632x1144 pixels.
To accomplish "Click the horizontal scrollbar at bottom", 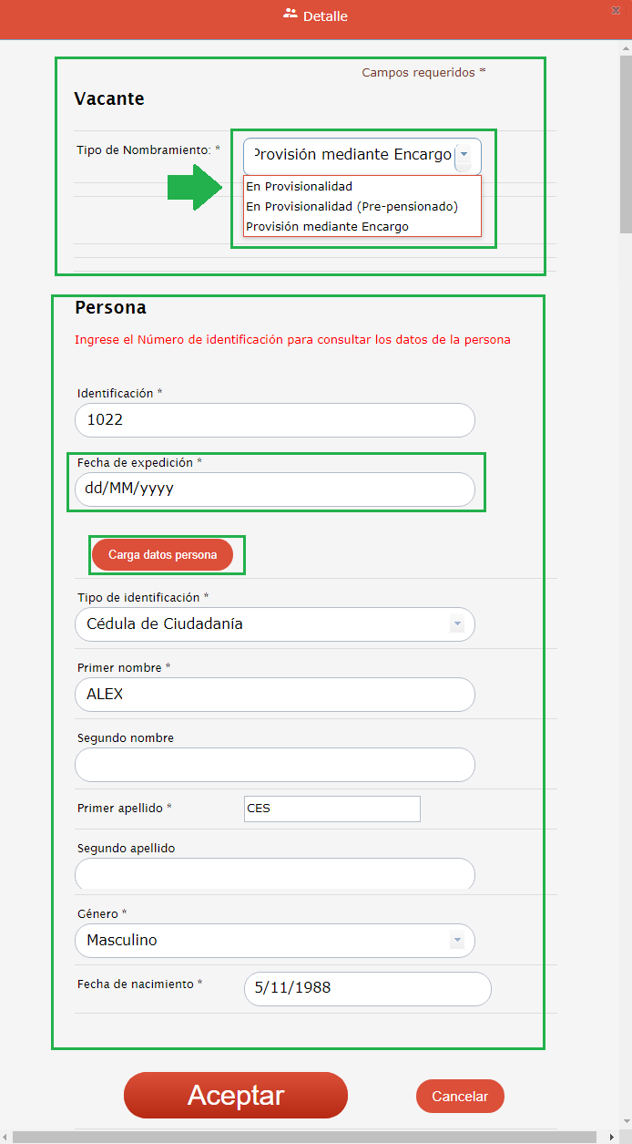I will (x=301, y=1137).
